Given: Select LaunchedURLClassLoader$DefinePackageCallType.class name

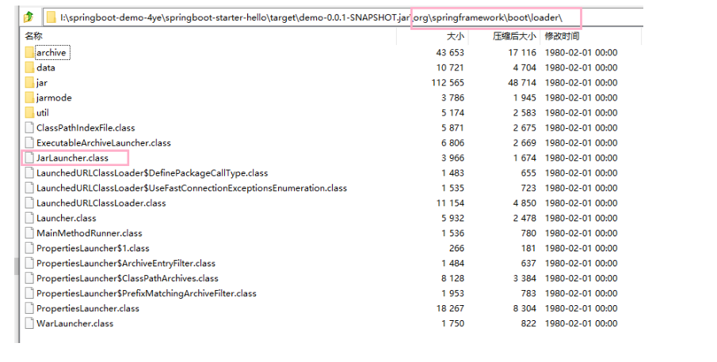Looking at the screenshot, I should pyautogui.click(x=152, y=173).
